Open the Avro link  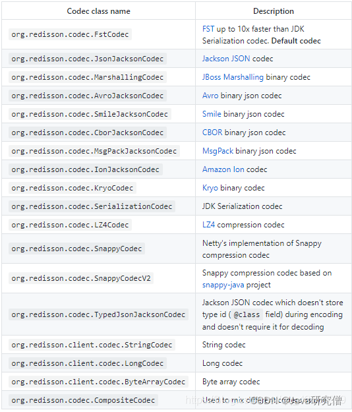coord(210,96)
